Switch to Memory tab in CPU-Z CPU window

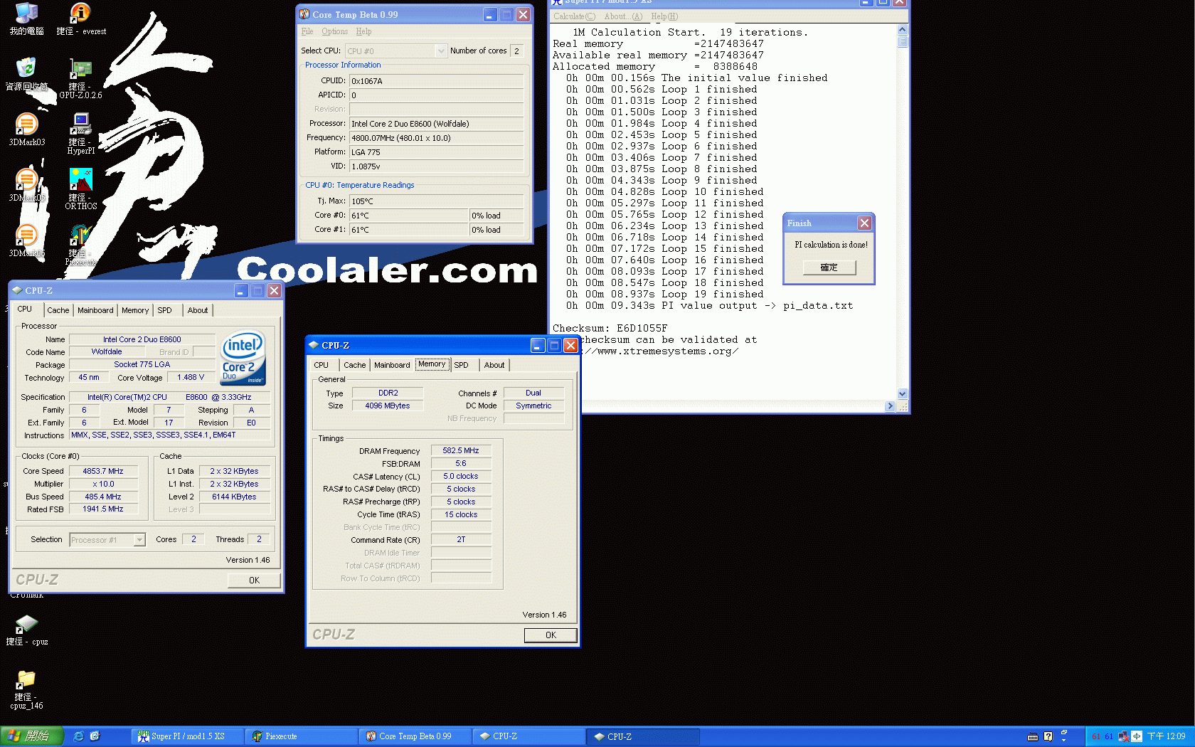pyautogui.click(x=135, y=310)
